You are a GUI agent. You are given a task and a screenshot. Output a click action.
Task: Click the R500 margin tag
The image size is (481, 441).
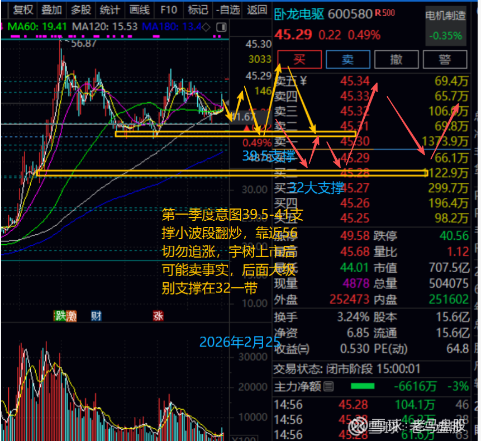click(385, 13)
